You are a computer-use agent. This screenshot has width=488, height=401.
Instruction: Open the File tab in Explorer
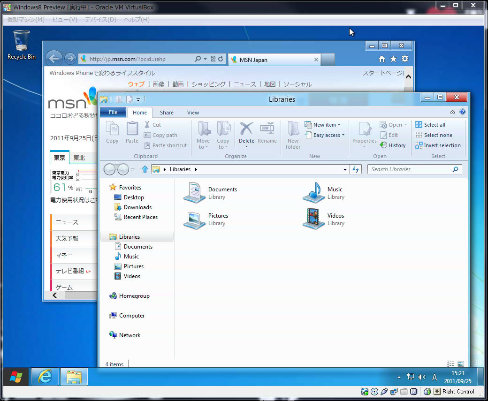pyautogui.click(x=113, y=112)
